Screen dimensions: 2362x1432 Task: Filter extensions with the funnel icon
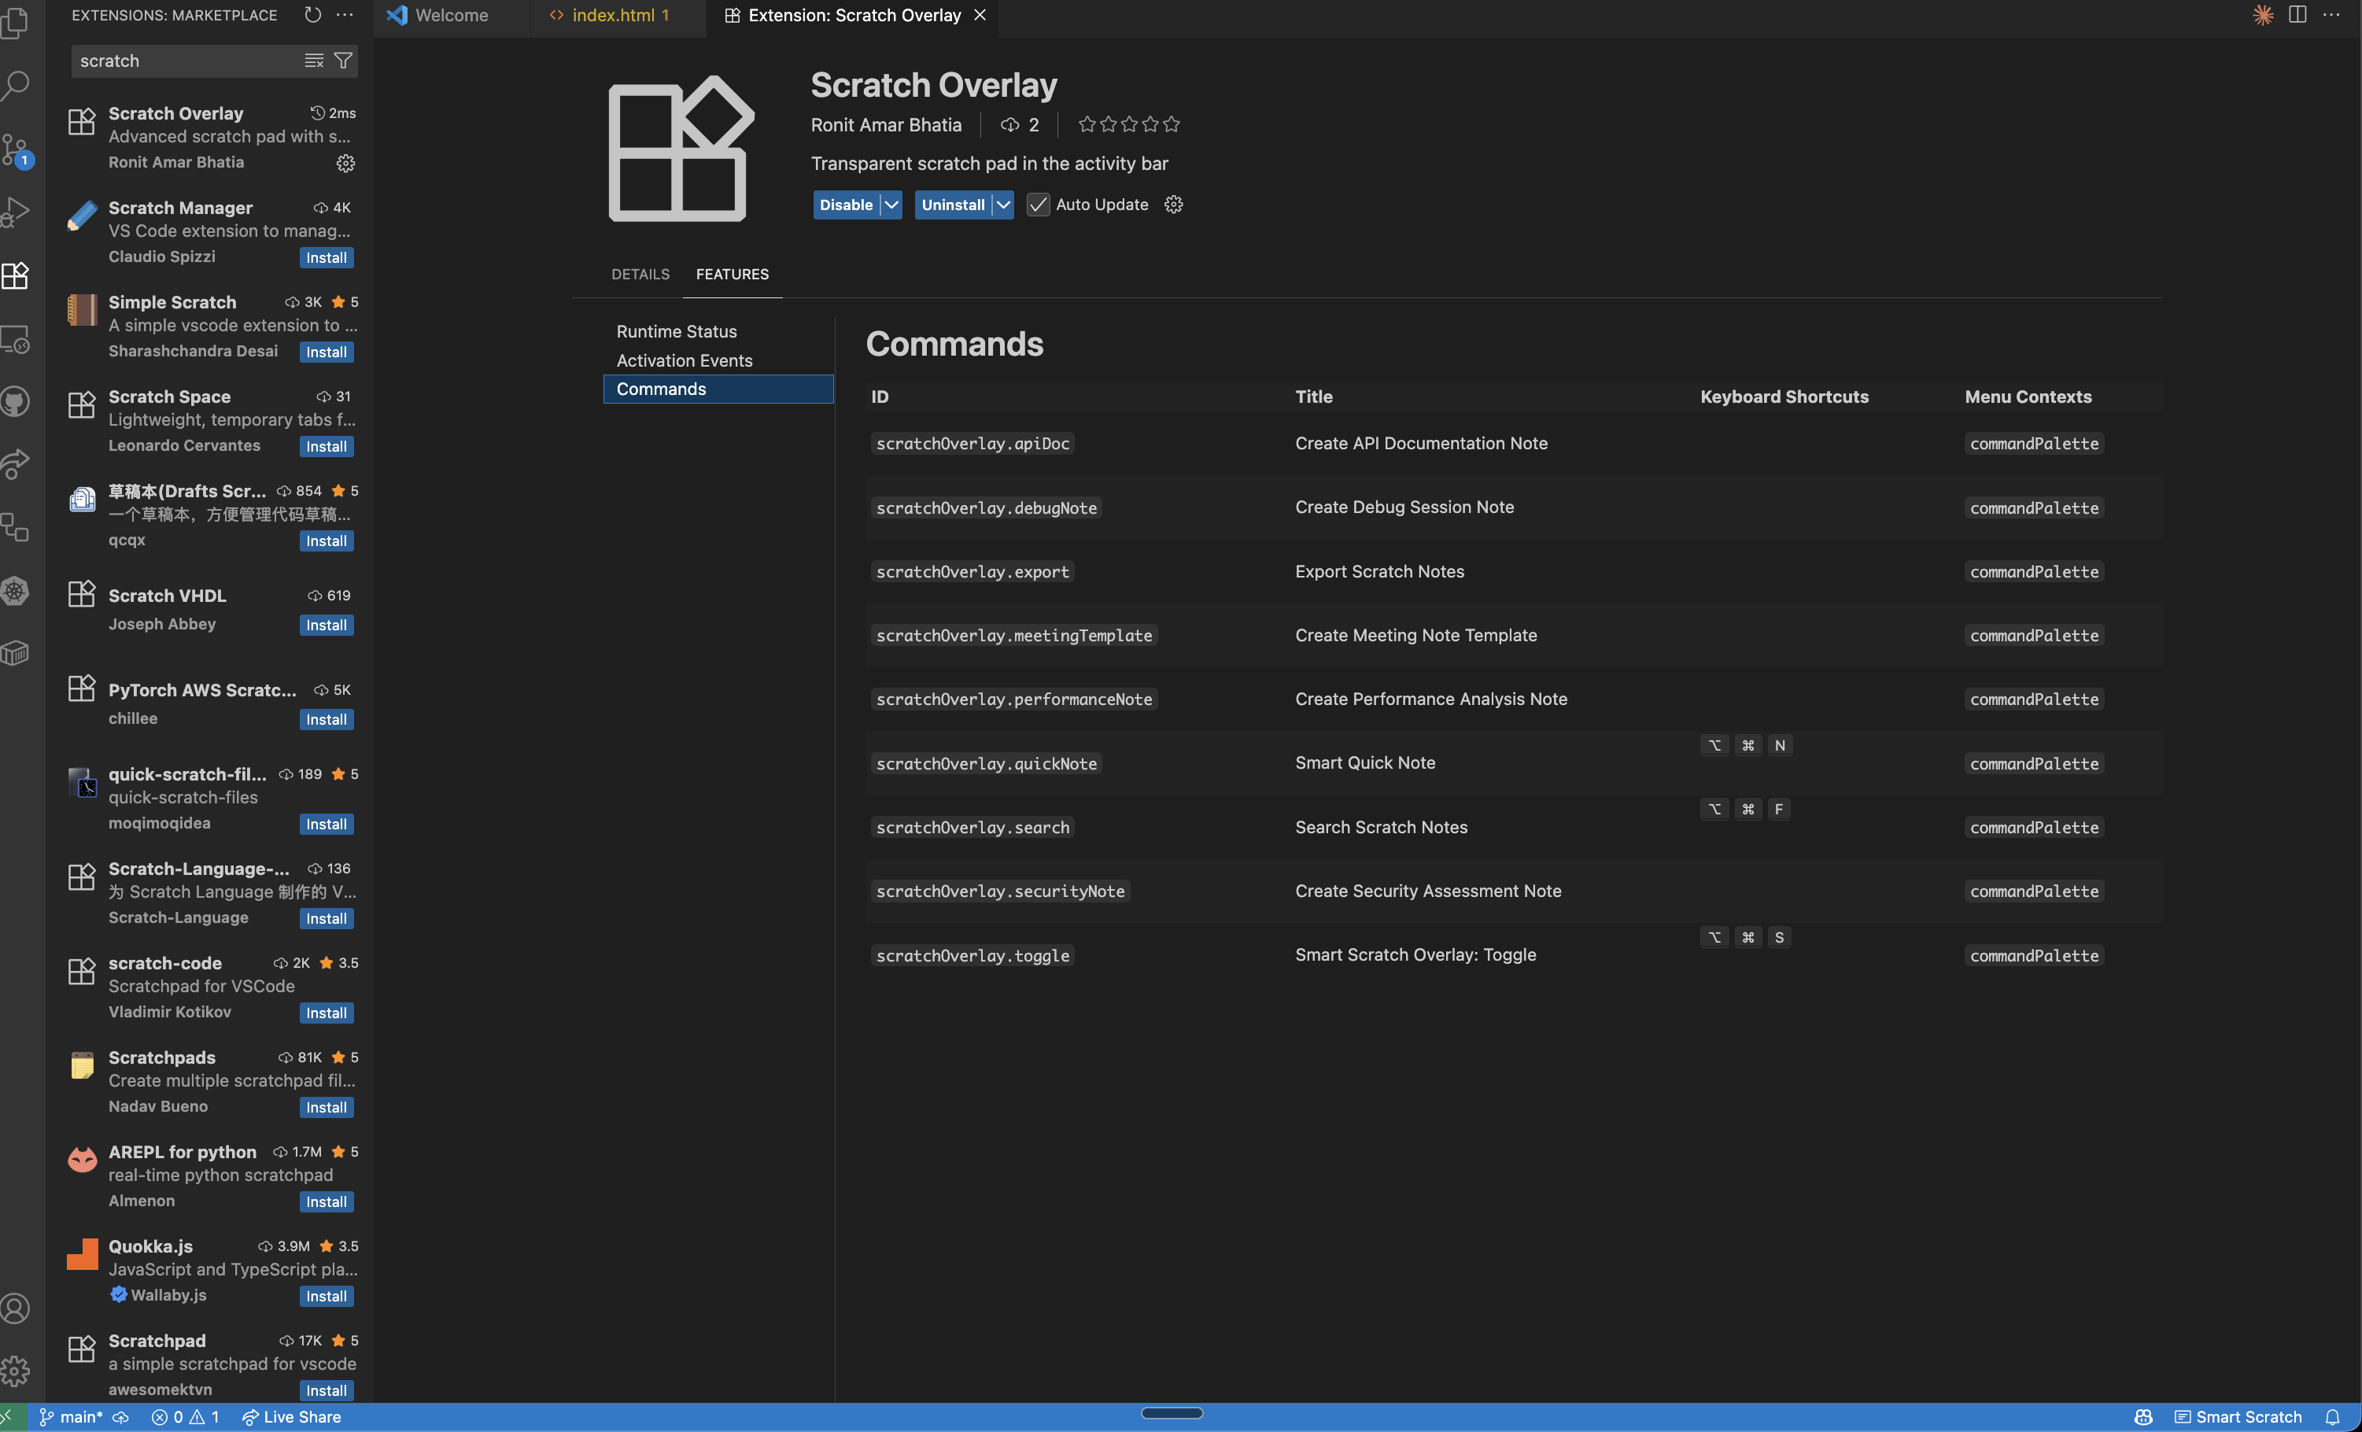343,61
